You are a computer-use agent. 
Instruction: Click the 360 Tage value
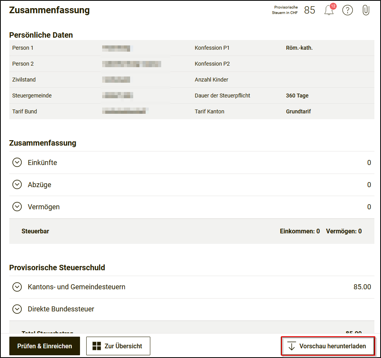click(297, 96)
